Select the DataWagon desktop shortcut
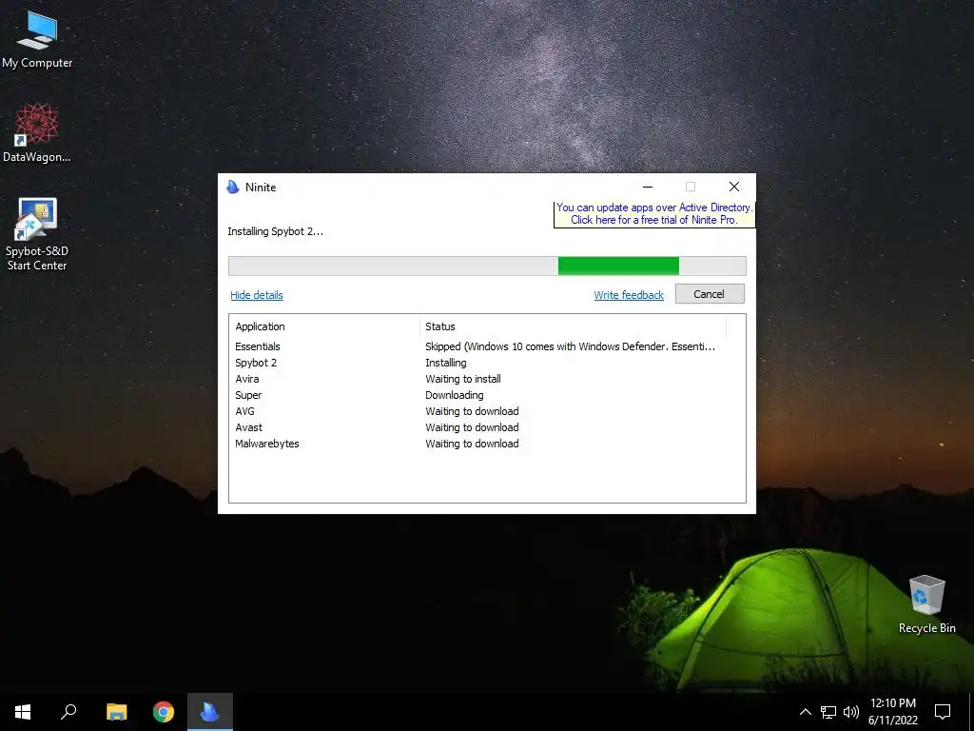 pos(37,133)
